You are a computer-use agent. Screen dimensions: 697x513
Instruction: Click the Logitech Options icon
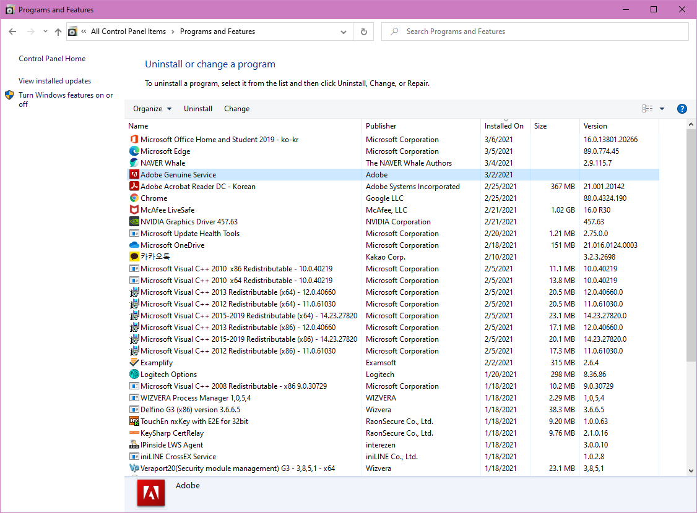coord(134,375)
